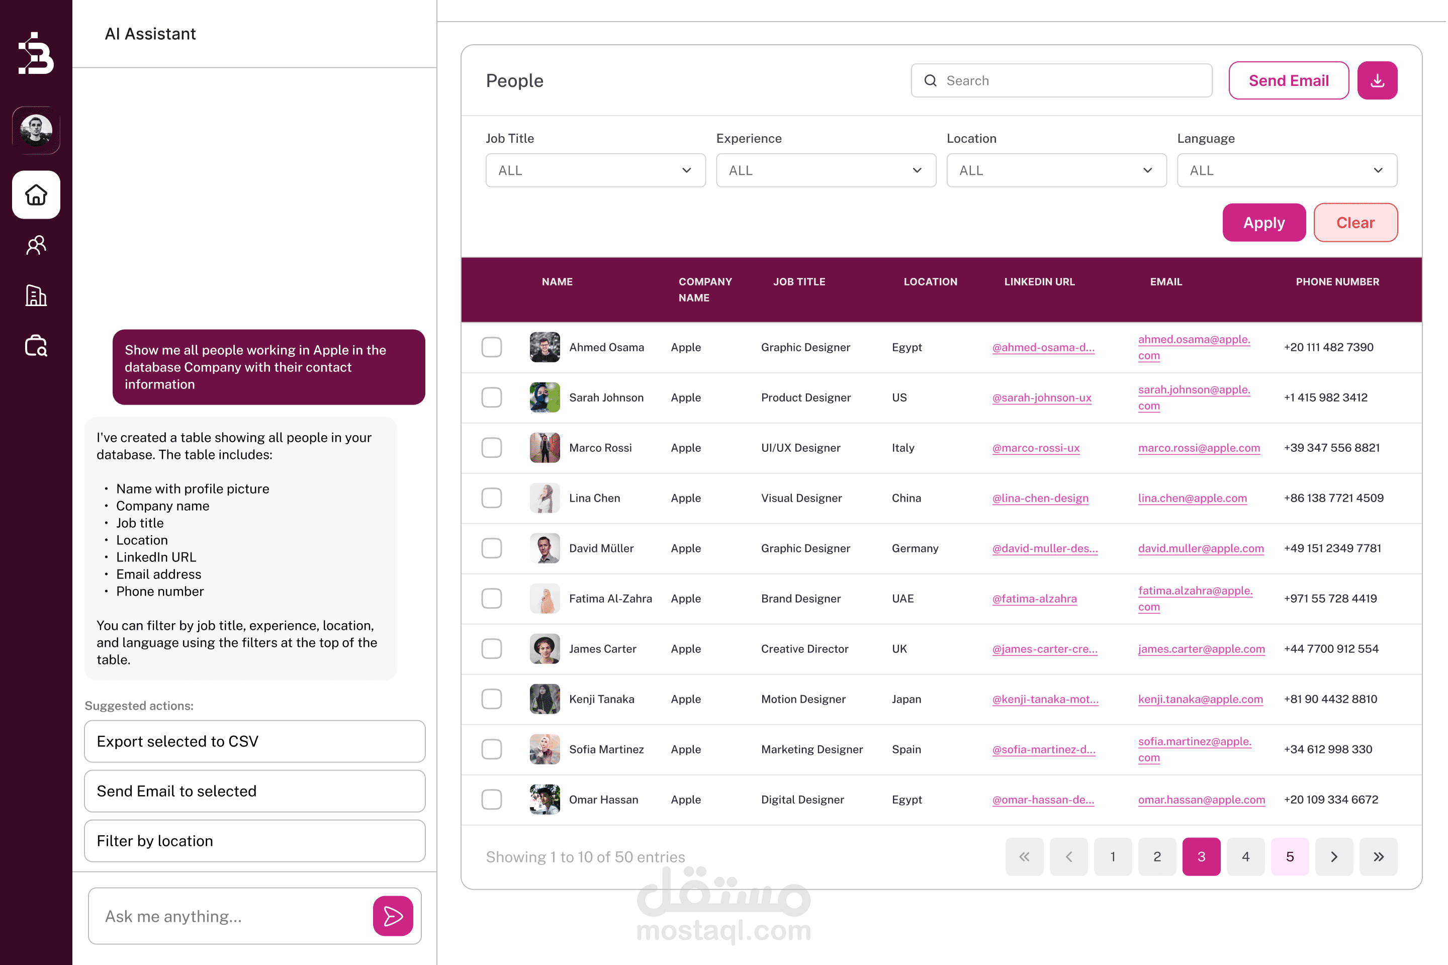The image size is (1448, 965).
Task: Click the download icon button
Action: (x=1378, y=80)
